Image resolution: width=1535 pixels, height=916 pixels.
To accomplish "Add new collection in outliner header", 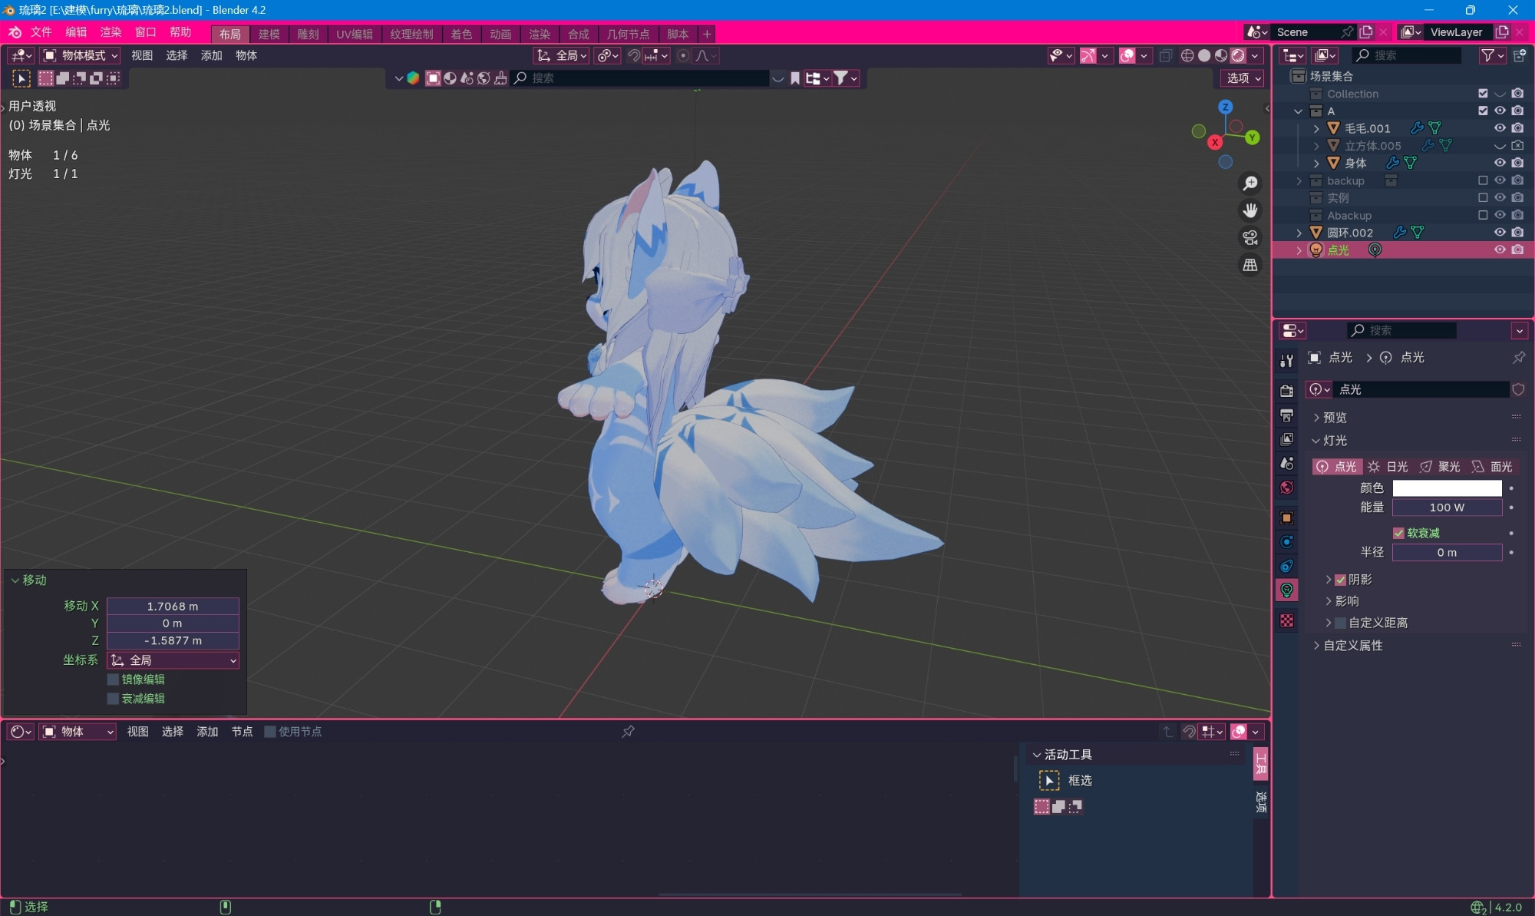I will [x=1520, y=55].
